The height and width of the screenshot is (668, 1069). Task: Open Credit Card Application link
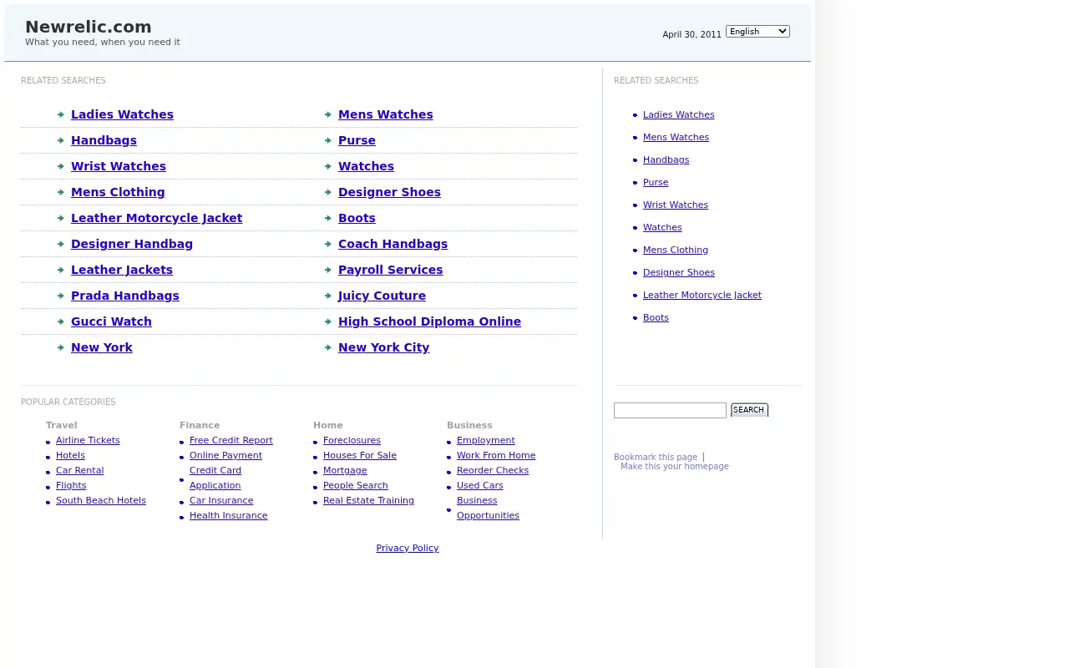(215, 478)
